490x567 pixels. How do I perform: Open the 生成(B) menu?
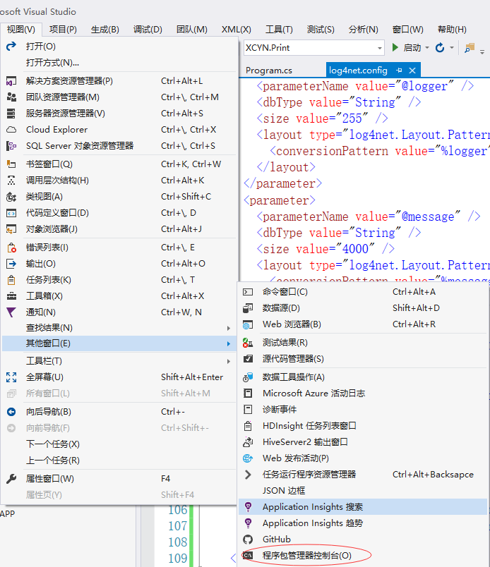105,30
